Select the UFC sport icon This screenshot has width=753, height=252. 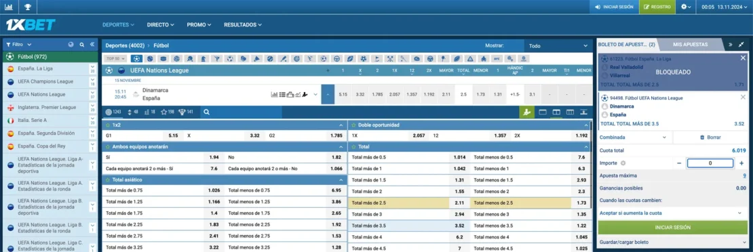click(x=497, y=58)
